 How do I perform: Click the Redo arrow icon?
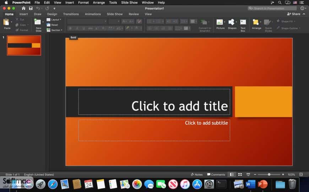[47, 8]
